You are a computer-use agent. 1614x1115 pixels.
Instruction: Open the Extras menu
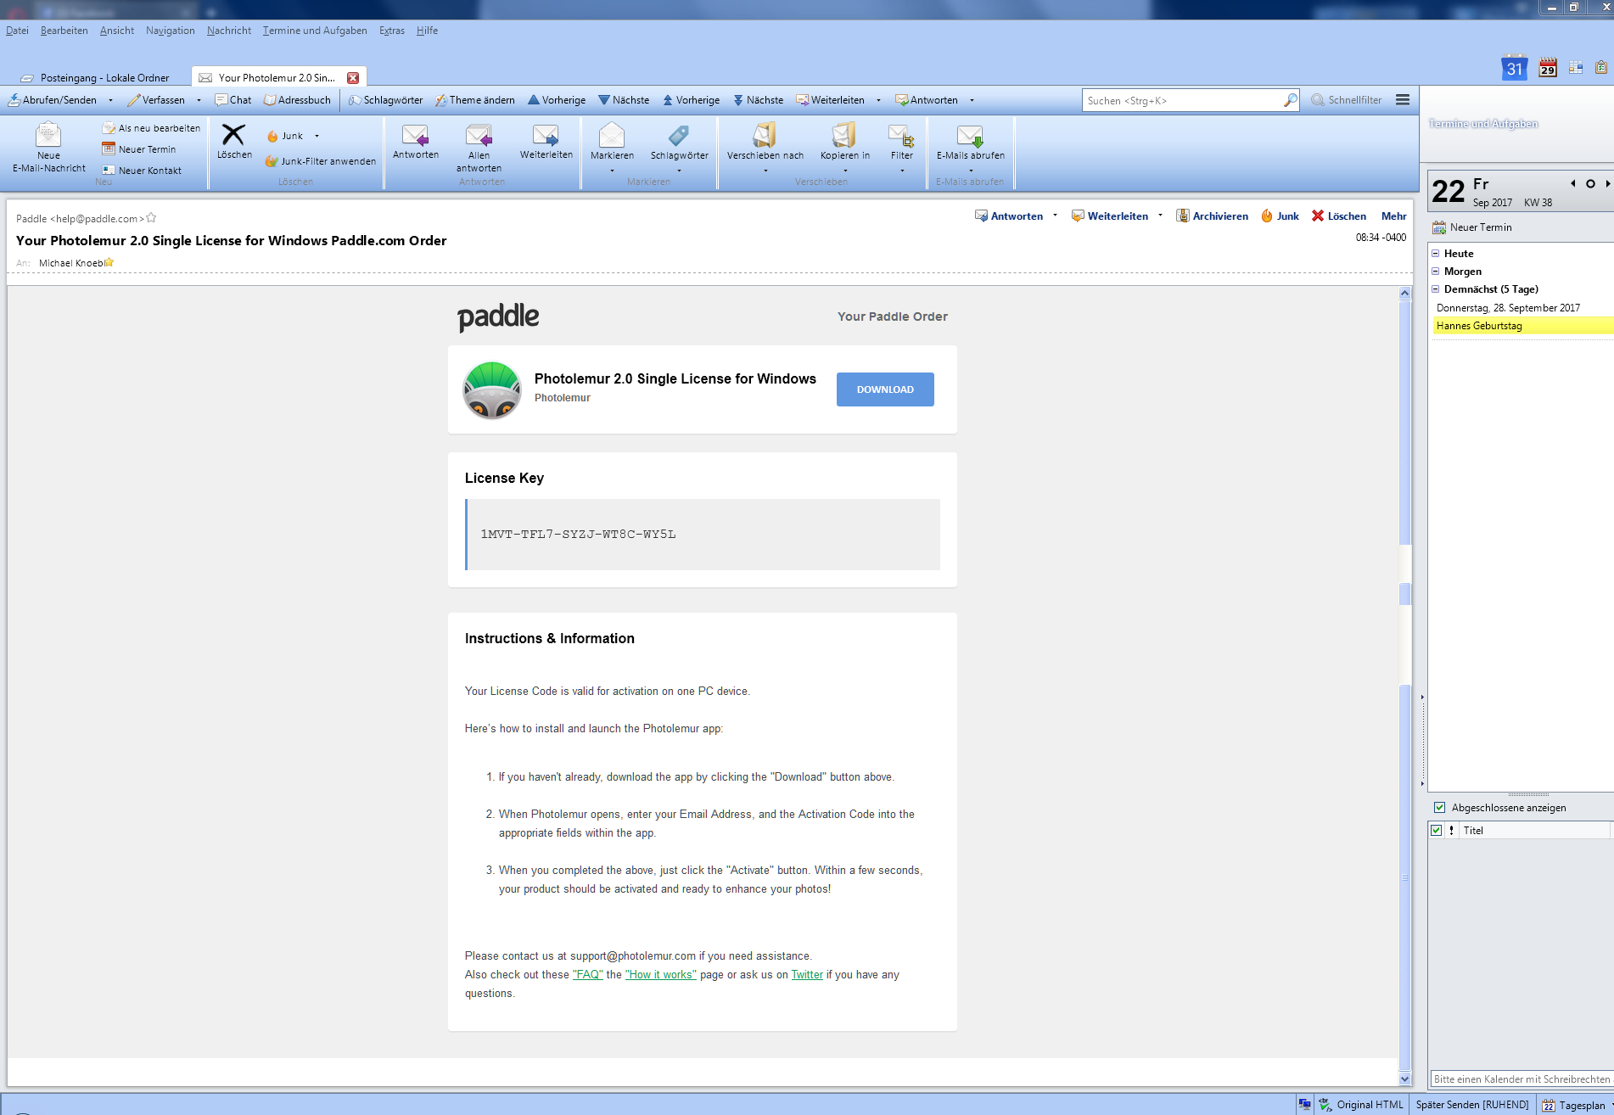tap(392, 31)
